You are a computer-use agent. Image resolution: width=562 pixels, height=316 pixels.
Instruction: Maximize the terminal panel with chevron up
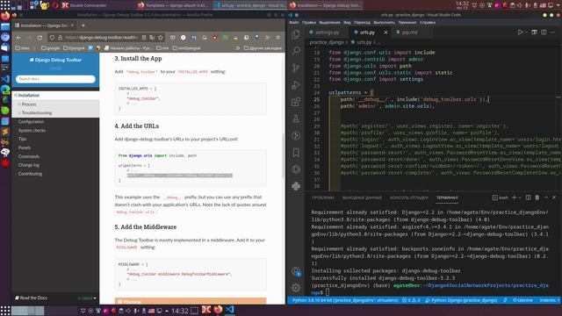coord(546,197)
